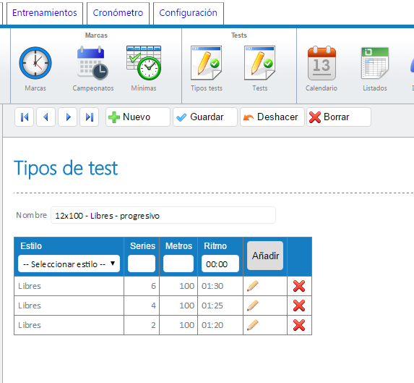Open the Campeonatos calendar icon
The width and height of the screenshot is (414, 383).
coord(93,63)
